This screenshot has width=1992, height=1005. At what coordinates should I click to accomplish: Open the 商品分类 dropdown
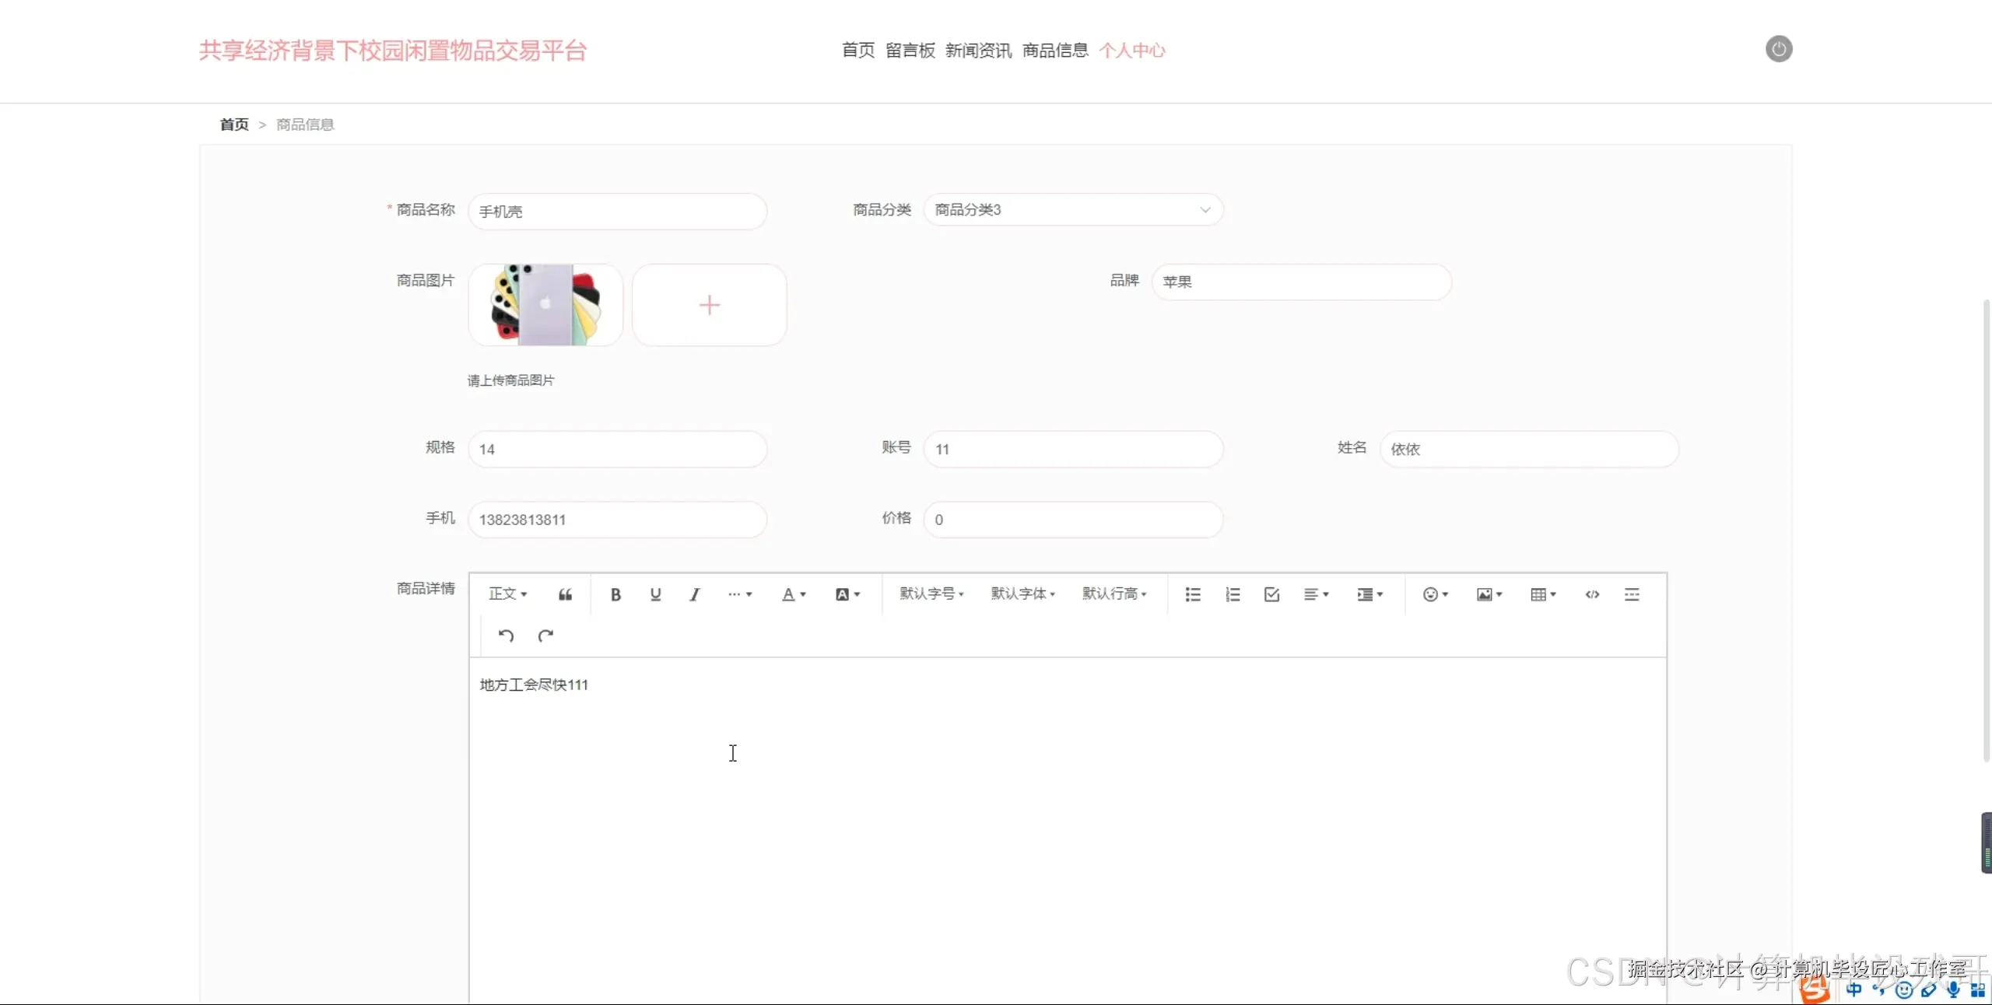coord(1072,210)
